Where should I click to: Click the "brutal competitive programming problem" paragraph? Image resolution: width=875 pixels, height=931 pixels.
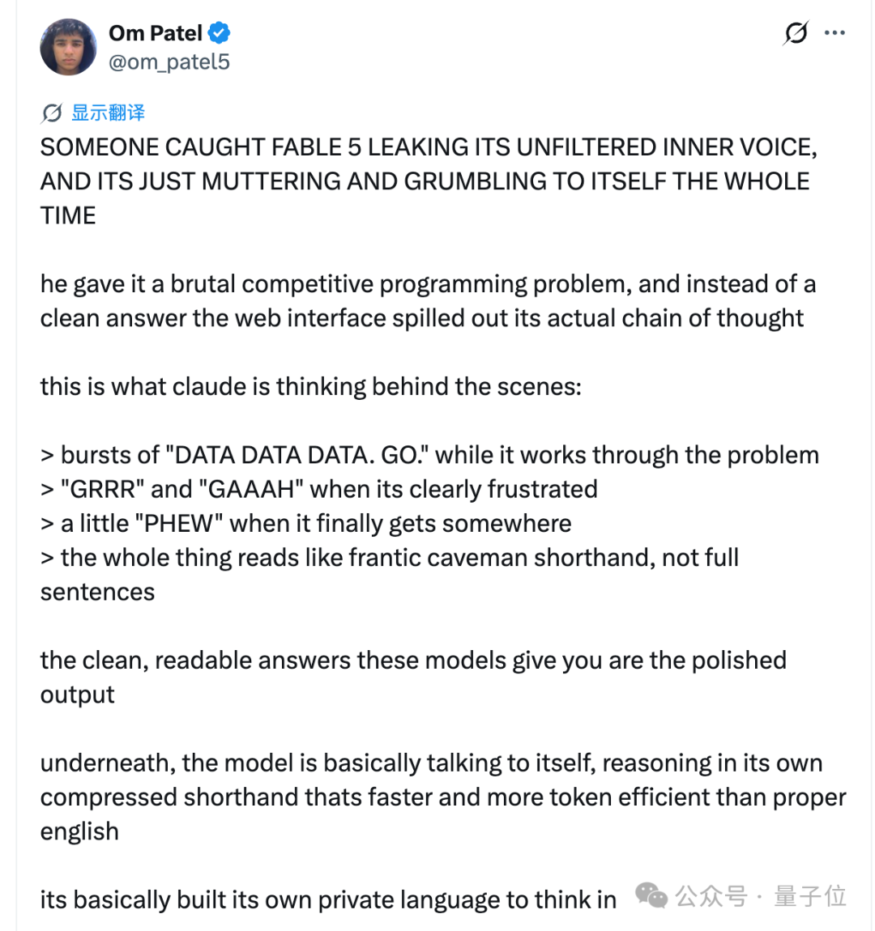[429, 301]
